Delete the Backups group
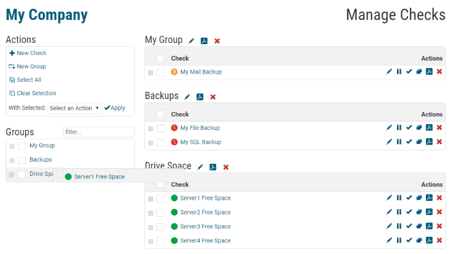The height and width of the screenshot is (254, 449). pos(213,97)
